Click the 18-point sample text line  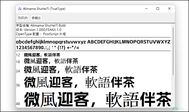click(51, 61)
